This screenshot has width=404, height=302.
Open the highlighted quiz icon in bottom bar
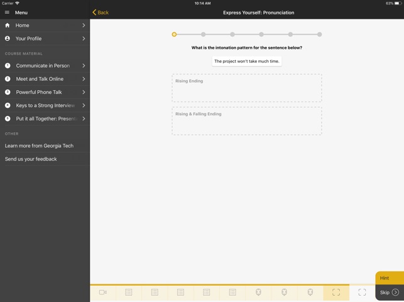[x=336, y=292]
